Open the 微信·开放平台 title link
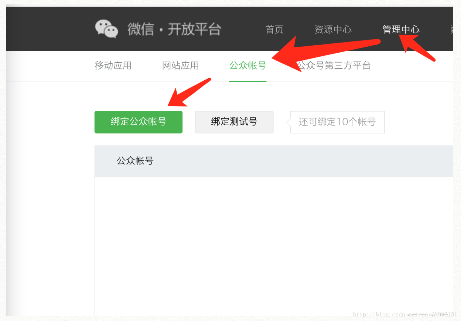Image resolution: width=461 pixels, height=321 pixels. (x=174, y=29)
